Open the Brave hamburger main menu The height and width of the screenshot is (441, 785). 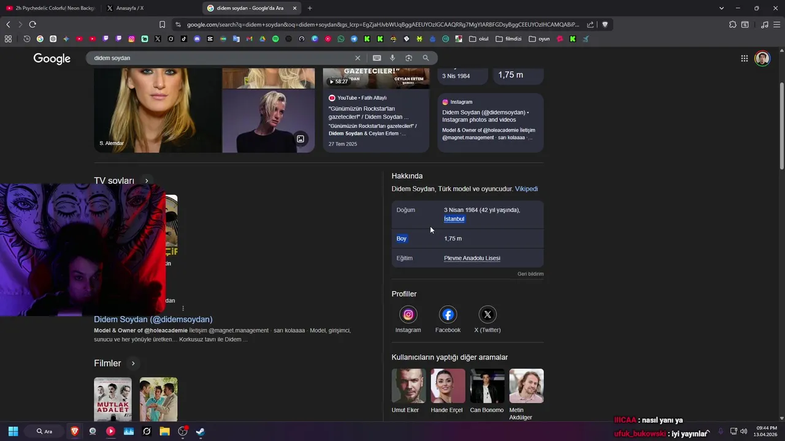click(776, 24)
